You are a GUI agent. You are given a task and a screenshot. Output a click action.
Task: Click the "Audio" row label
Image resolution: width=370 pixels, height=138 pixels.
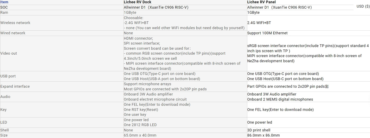click(5, 97)
